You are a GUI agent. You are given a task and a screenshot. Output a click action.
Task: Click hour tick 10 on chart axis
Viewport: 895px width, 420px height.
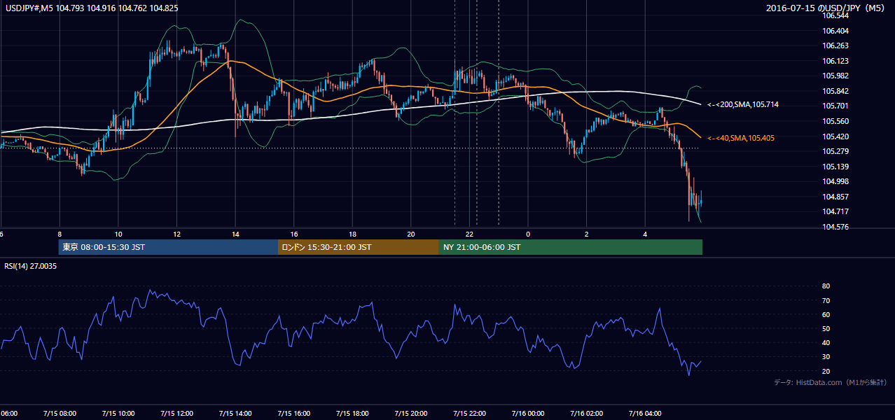tap(118, 234)
